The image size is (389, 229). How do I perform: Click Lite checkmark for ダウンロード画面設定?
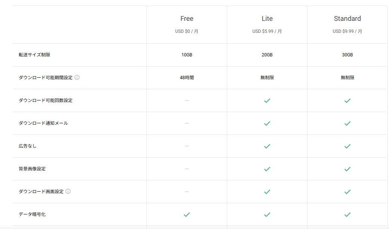pos(267,192)
